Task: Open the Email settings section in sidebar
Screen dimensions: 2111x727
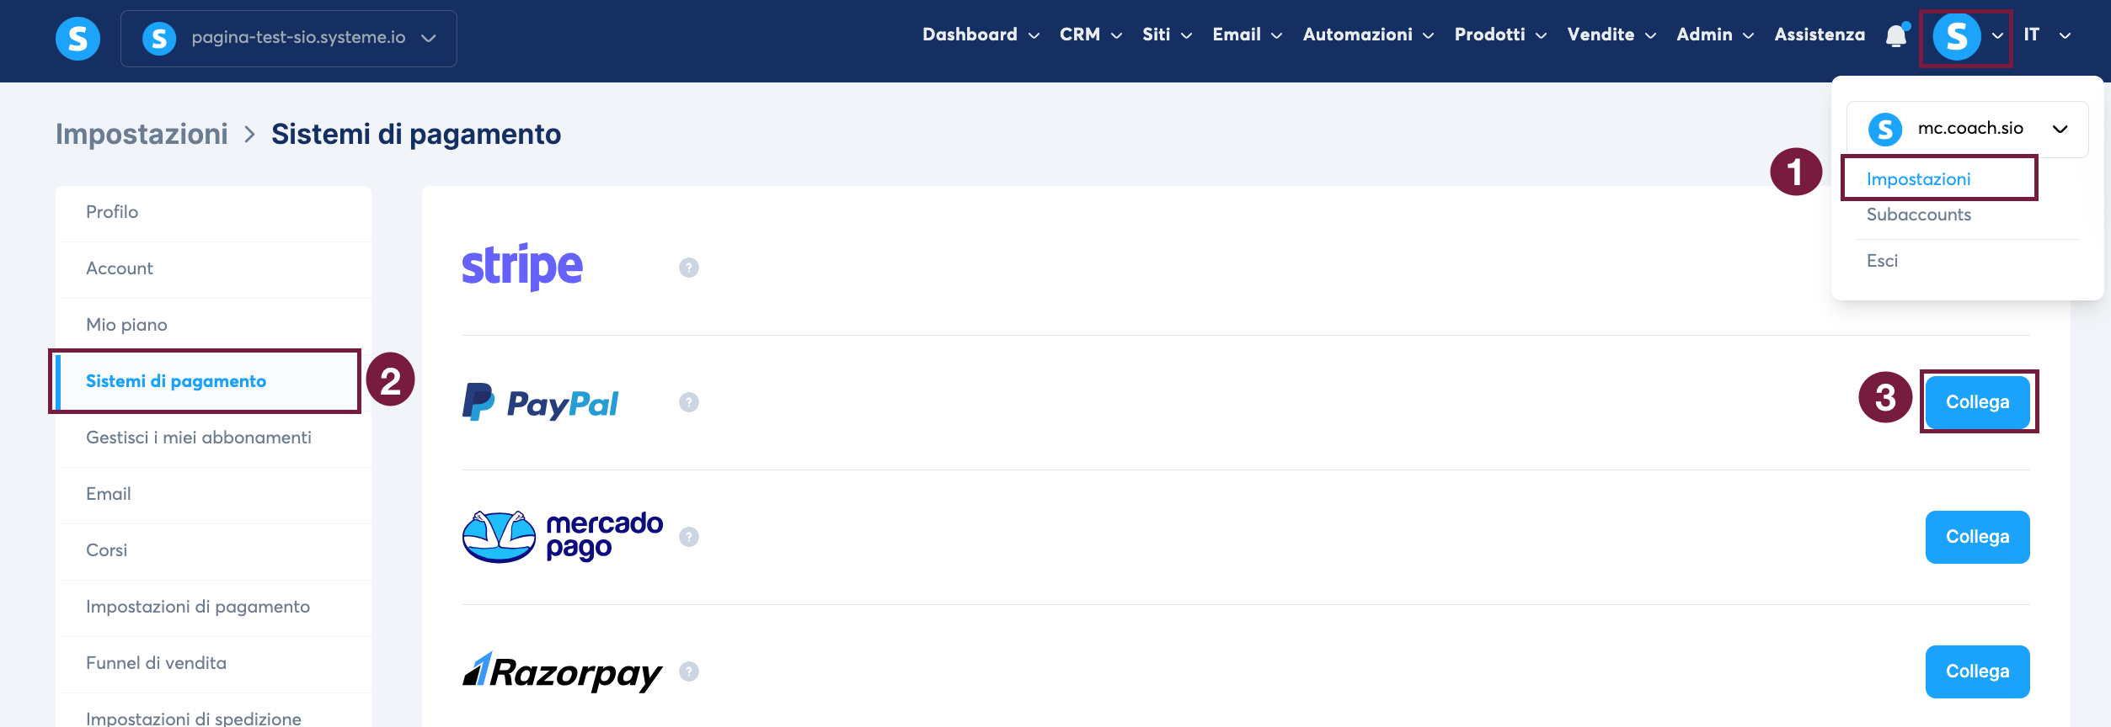Action: (x=213, y=496)
